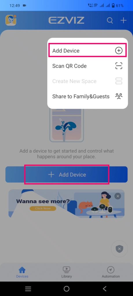
Task: Tap the QR scan frame icon
Action: click(x=119, y=66)
